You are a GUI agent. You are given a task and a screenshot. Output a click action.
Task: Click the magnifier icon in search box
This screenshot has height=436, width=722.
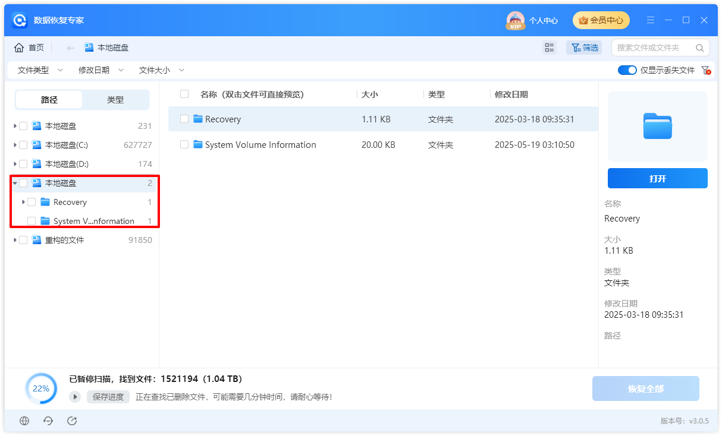pos(699,48)
